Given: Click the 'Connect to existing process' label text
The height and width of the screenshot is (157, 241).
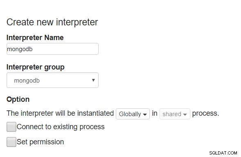Looking at the screenshot, I should pos(61,127).
